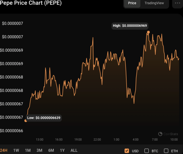Uncheck the USD currency checkbox
Image resolution: width=183 pixels, height=154 pixels.
click(127, 151)
